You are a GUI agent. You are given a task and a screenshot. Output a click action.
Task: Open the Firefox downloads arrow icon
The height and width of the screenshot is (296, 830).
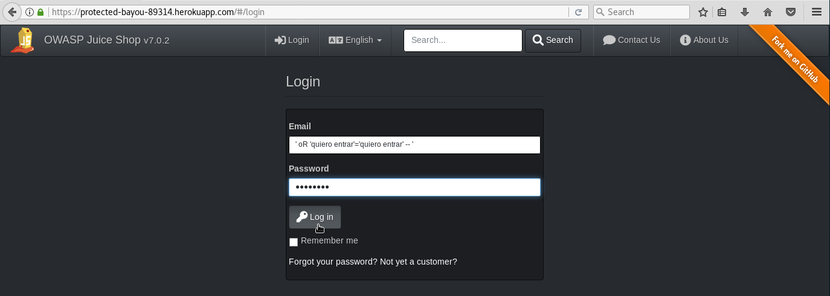click(745, 12)
